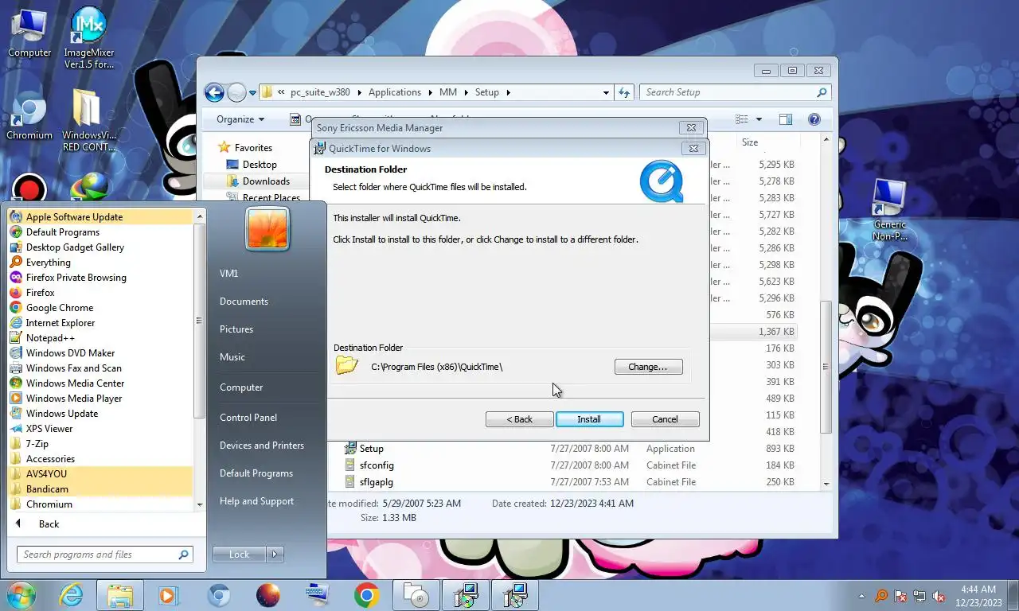Viewport: 1019px width, 611px height.
Task: Show hidden system tray icons arrow
Action: (861, 596)
